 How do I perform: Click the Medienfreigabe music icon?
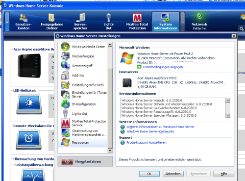(x=65, y=56)
